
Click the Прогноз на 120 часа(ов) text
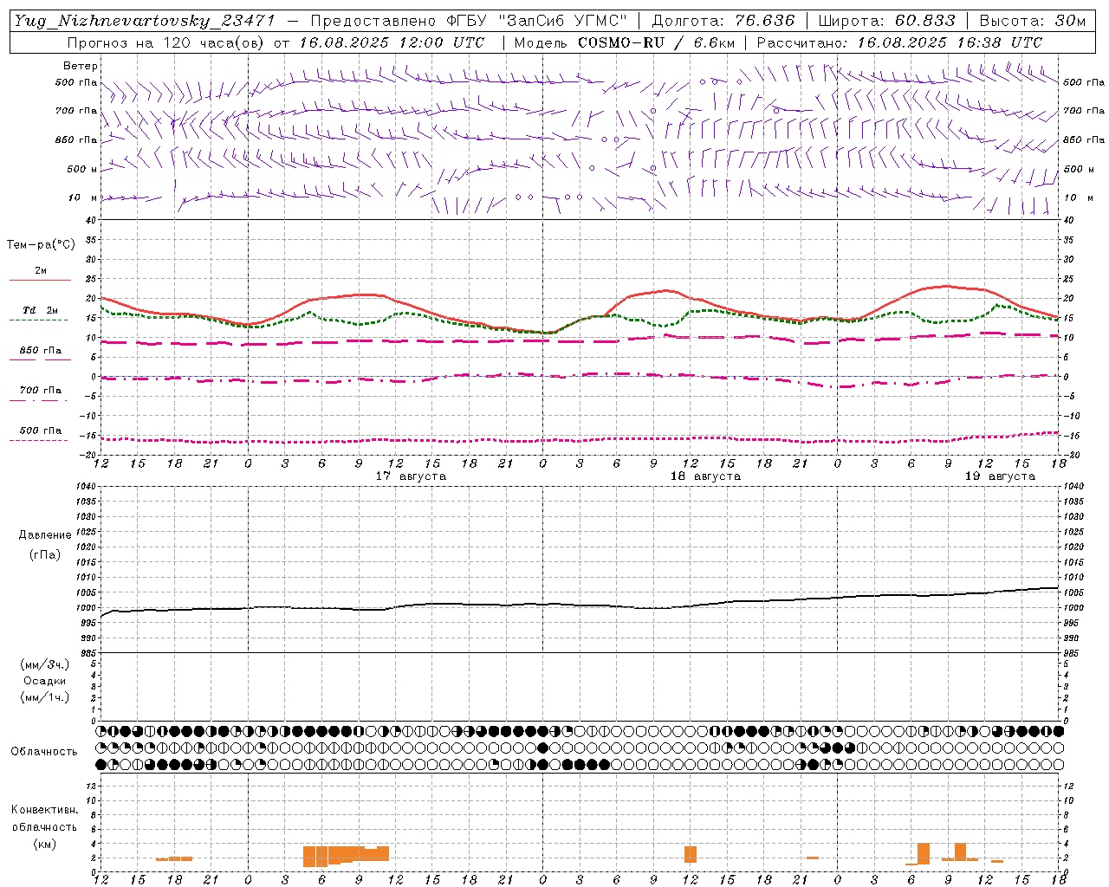[x=168, y=42]
